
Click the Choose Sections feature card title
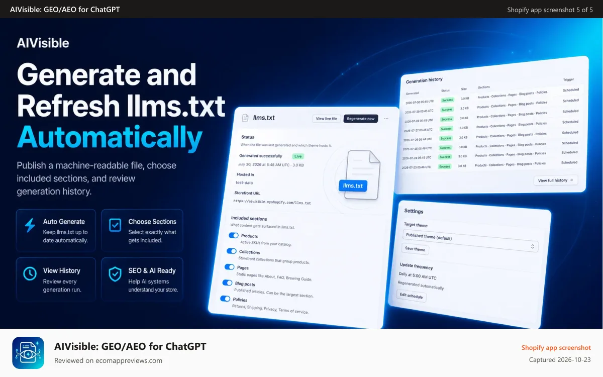click(x=152, y=222)
